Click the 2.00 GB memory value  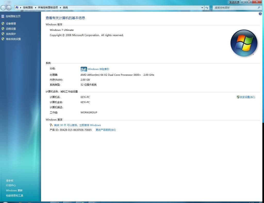85,80
